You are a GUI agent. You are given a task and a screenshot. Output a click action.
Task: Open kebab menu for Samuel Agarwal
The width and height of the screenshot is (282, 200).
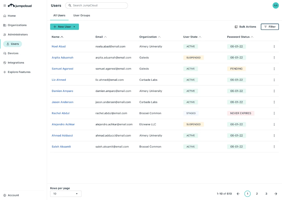point(274,69)
